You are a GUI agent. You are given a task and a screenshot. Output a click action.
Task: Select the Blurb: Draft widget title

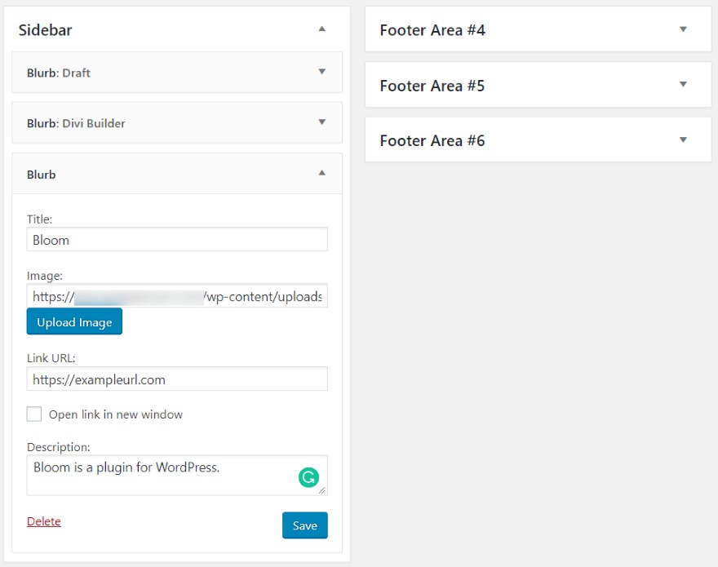point(59,73)
